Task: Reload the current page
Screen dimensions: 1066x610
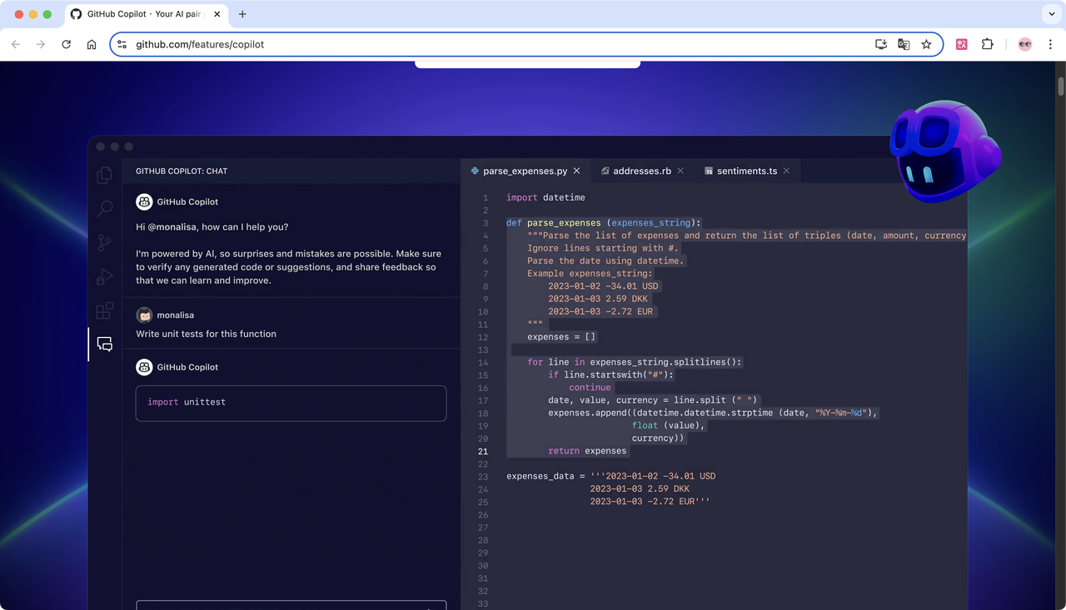Action: coord(67,44)
